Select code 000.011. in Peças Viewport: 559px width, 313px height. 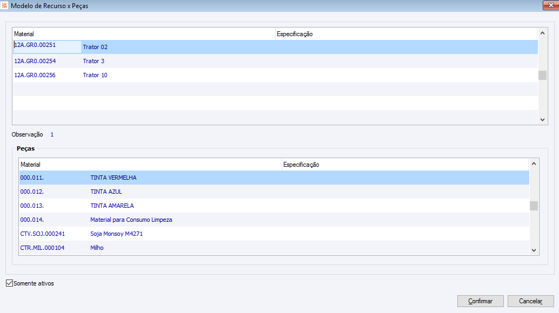pyautogui.click(x=32, y=178)
